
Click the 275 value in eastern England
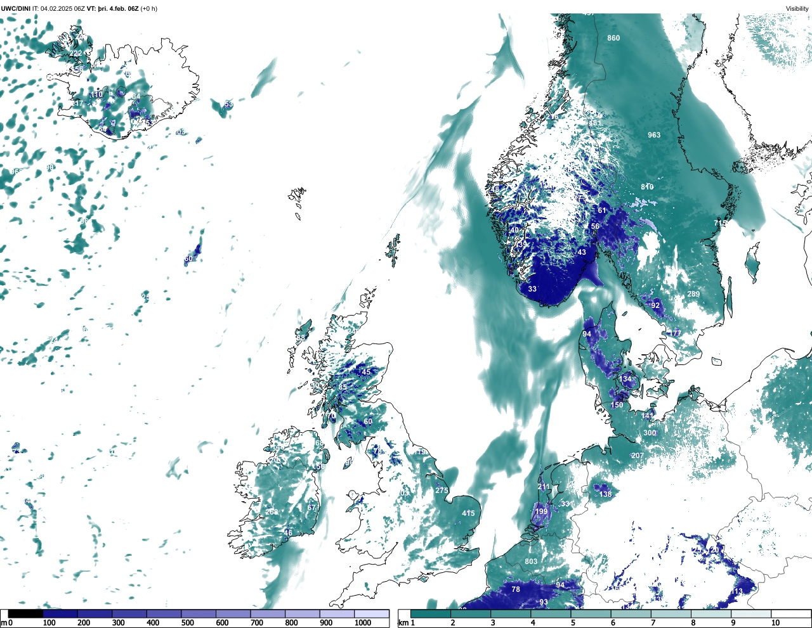click(x=442, y=490)
